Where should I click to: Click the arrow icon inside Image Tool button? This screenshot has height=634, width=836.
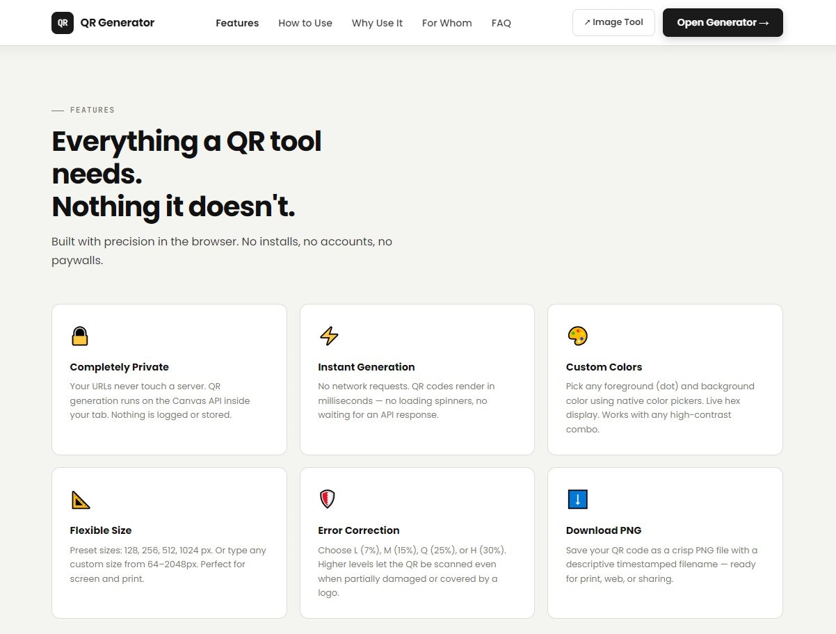tap(586, 22)
